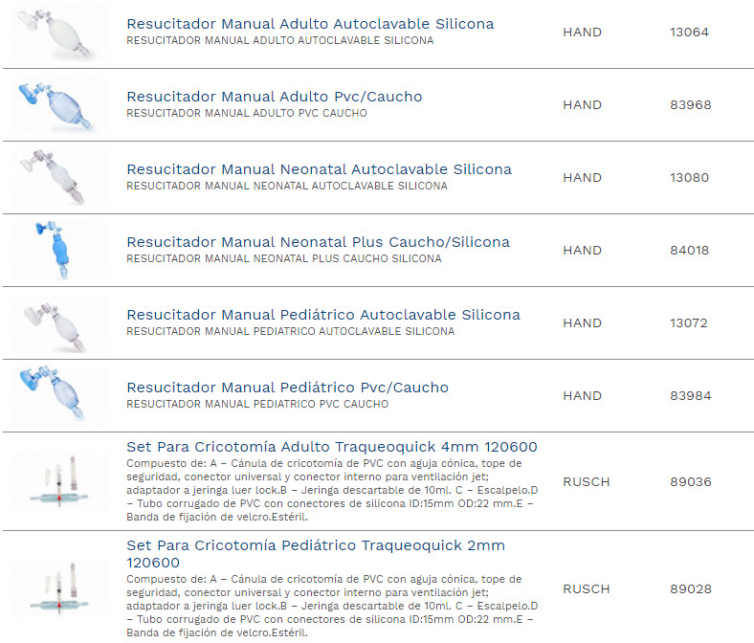Open Resucitador Manual Neonatal Autoclavable Silicona page

[319, 169]
